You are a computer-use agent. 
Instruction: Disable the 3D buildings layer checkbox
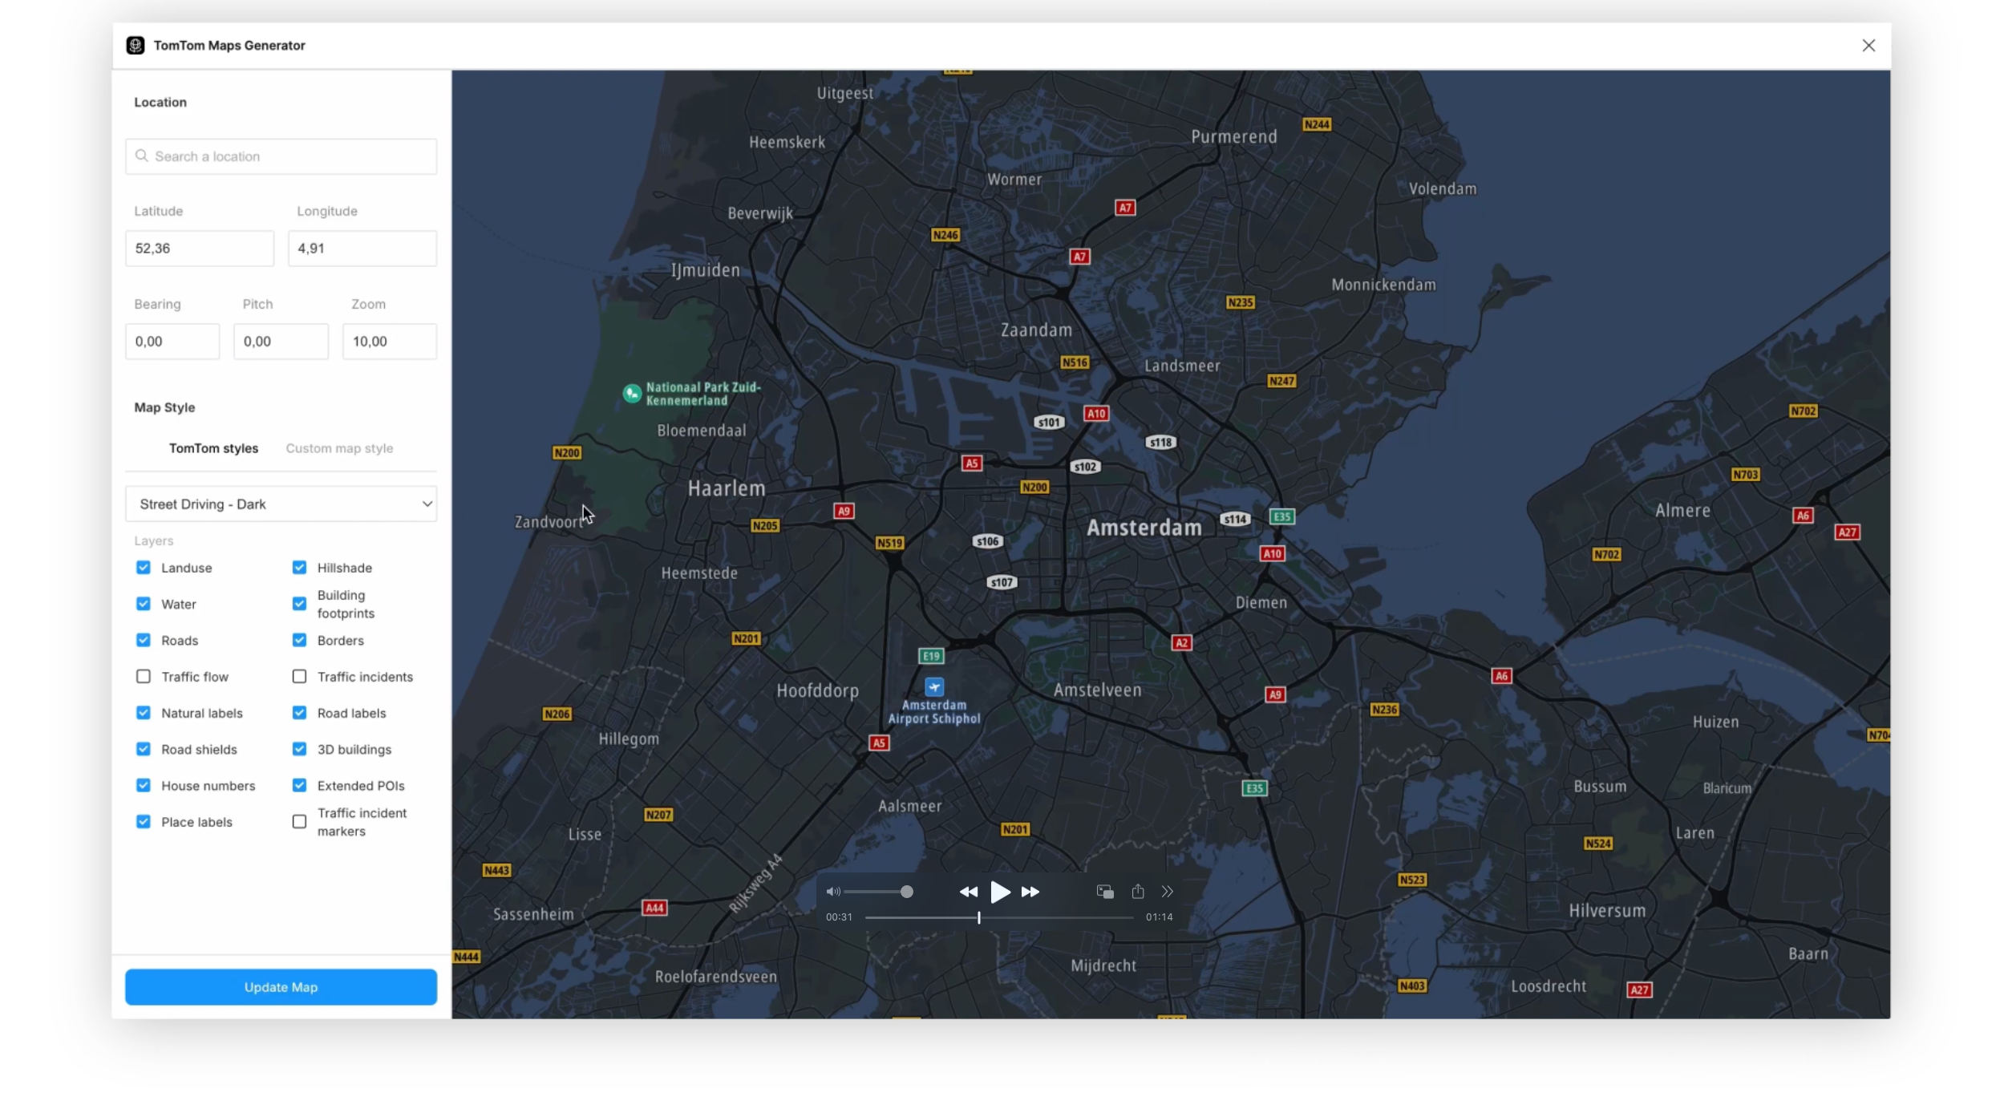pyautogui.click(x=299, y=749)
